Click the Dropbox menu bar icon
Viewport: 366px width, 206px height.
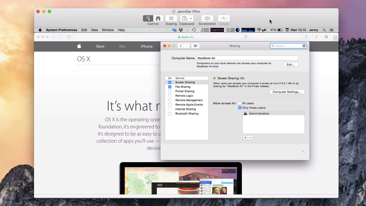181,30
